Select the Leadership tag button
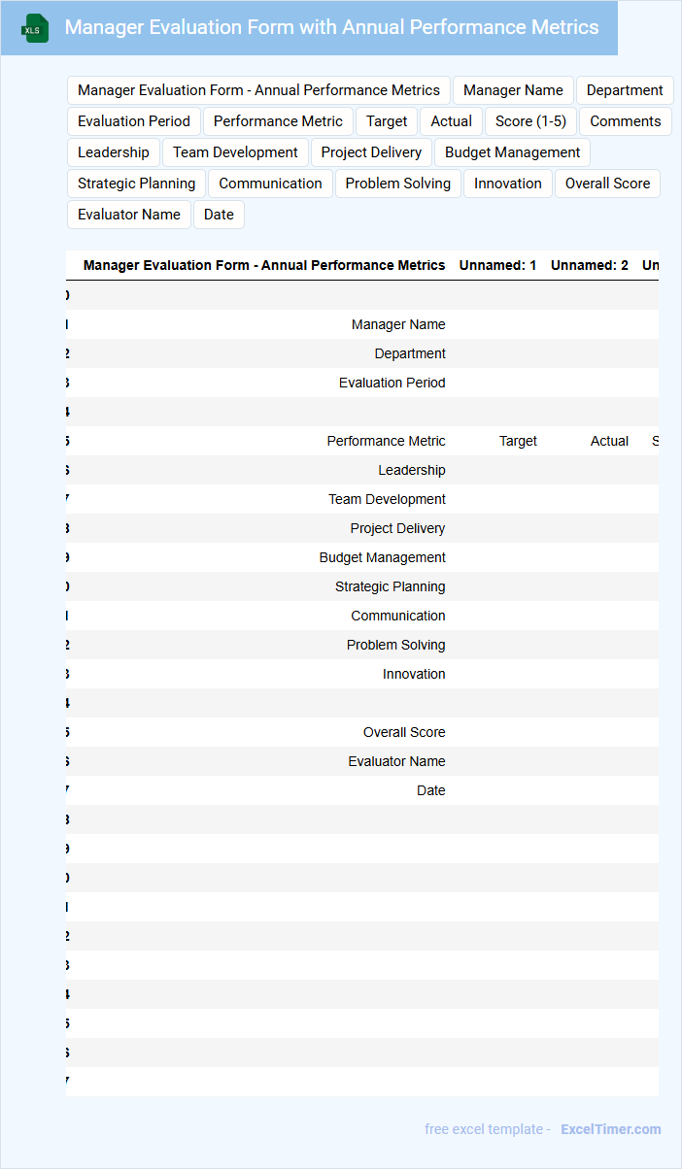 point(114,152)
